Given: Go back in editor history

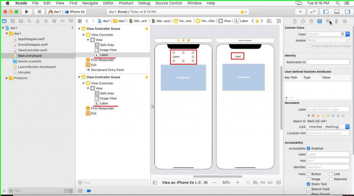Looking at the screenshot, I should pos(87,21).
